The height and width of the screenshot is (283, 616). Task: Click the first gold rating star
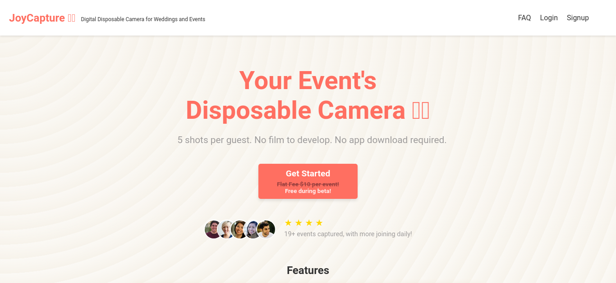288,223
